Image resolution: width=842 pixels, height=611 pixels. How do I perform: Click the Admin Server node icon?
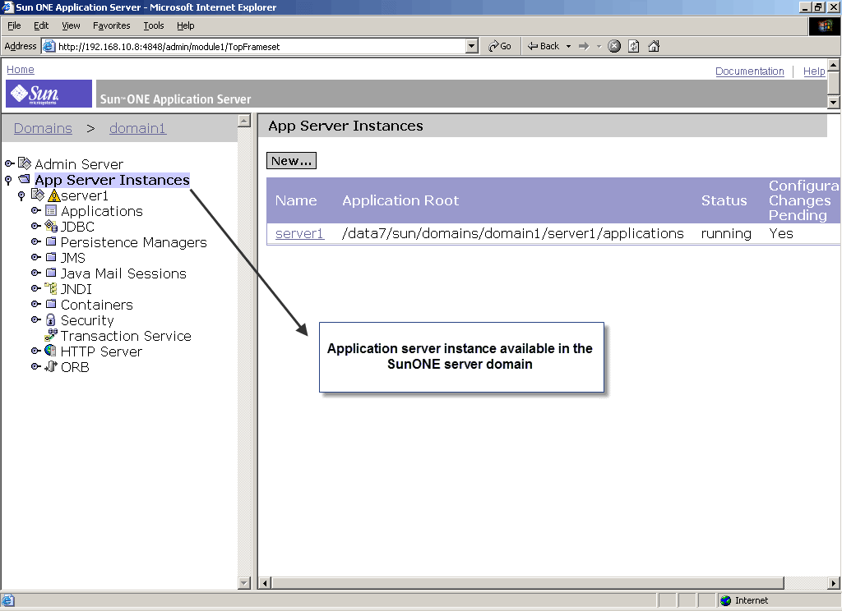(x=25, y=163)
